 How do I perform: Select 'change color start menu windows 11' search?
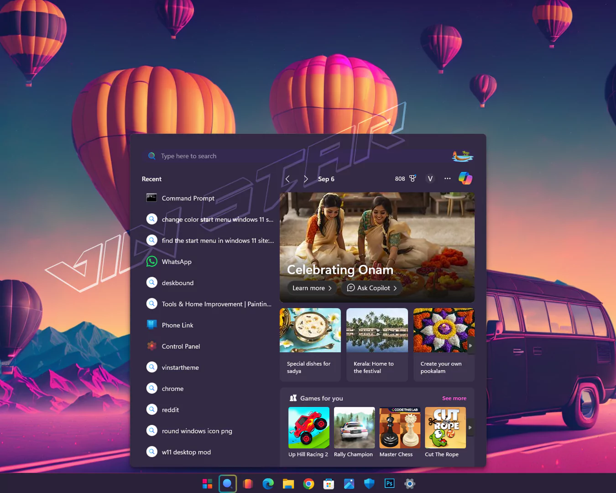[x=209, y=219]
